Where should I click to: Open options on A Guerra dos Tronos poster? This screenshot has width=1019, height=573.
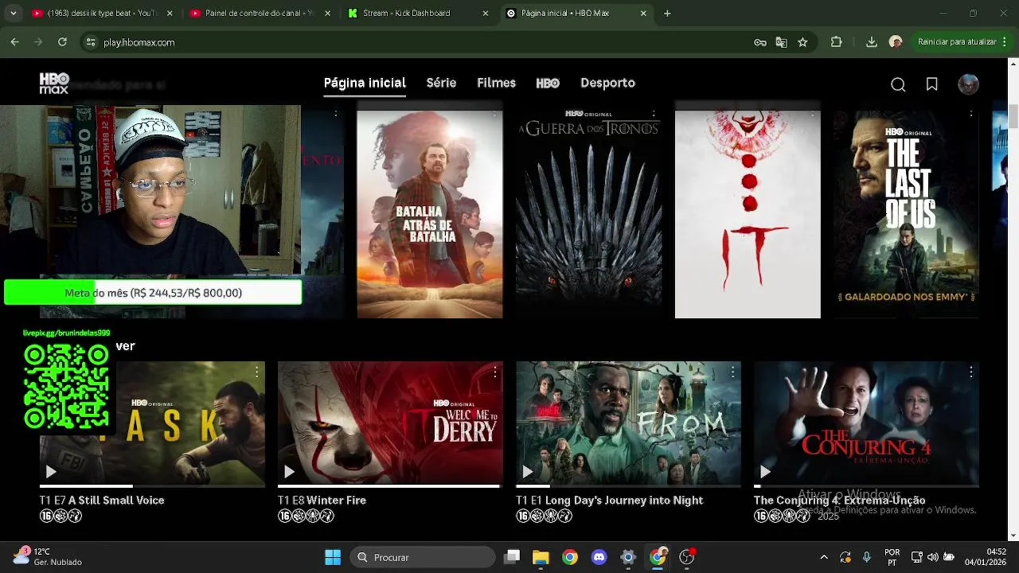[654, 114]
